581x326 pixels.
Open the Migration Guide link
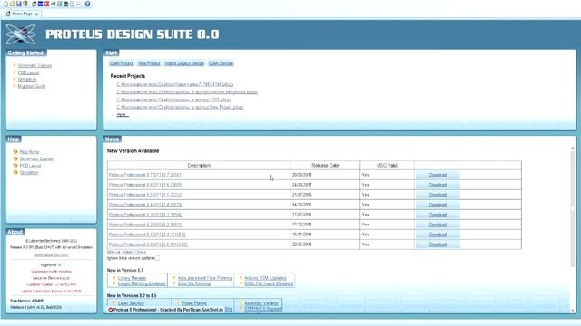32,86
